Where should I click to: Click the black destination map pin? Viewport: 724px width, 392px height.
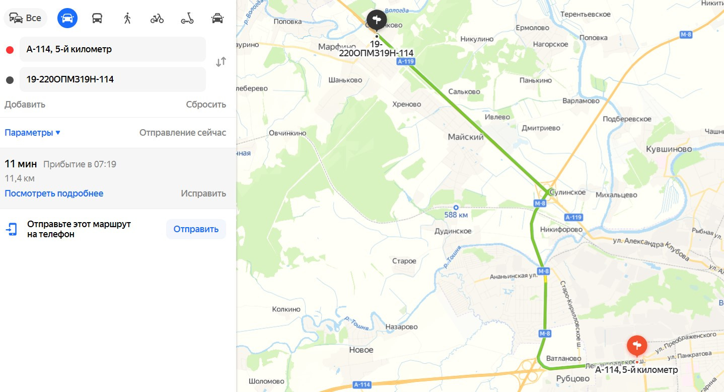(377, 21)
